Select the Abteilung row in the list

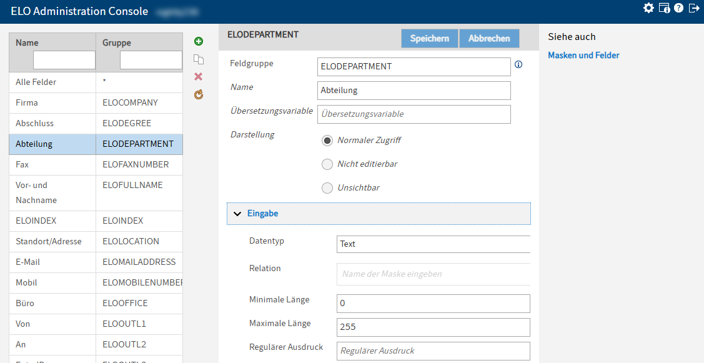pos(96,144)
